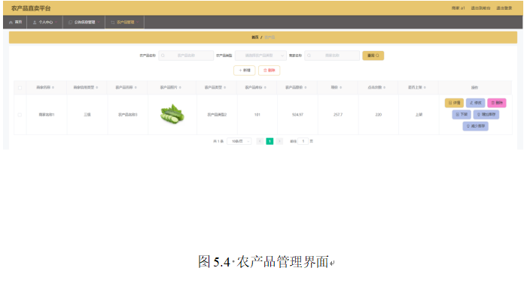Sort table by 农产品库存 column arrows
Image resolution: width=524 pixels, height=283 pixels.
pyautogui.click(x=265, y=87)
